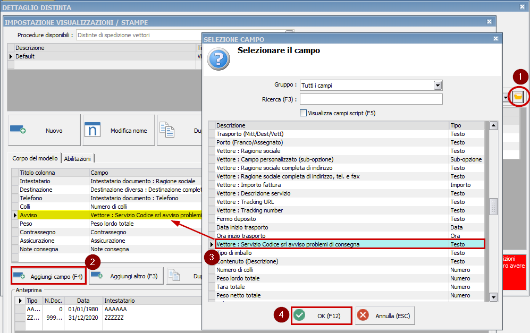This screenshot has height=333, width=530.
Task: Close the Selezione campo dialog
Action: 495,38
